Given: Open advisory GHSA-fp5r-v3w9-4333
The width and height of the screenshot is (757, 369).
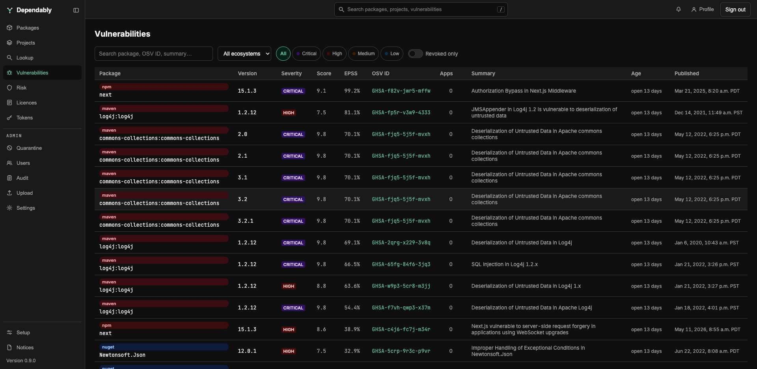Looking at the screenshot, I should pyautogui.click(x=401, y=113).
